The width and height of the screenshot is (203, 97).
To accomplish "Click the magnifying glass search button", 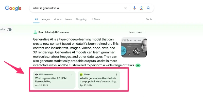I will [x=148, y=8].
